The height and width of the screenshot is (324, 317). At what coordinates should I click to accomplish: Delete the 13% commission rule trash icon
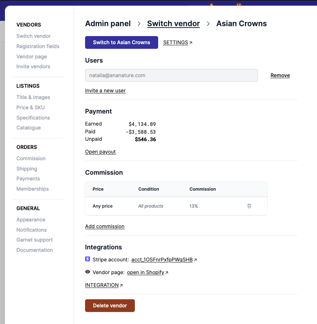[249, 206]
